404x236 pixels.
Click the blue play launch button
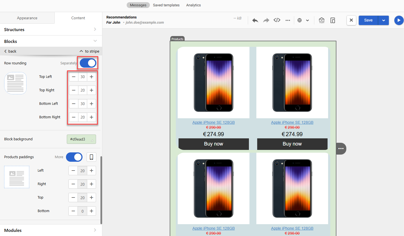click(x=399, y=20)
